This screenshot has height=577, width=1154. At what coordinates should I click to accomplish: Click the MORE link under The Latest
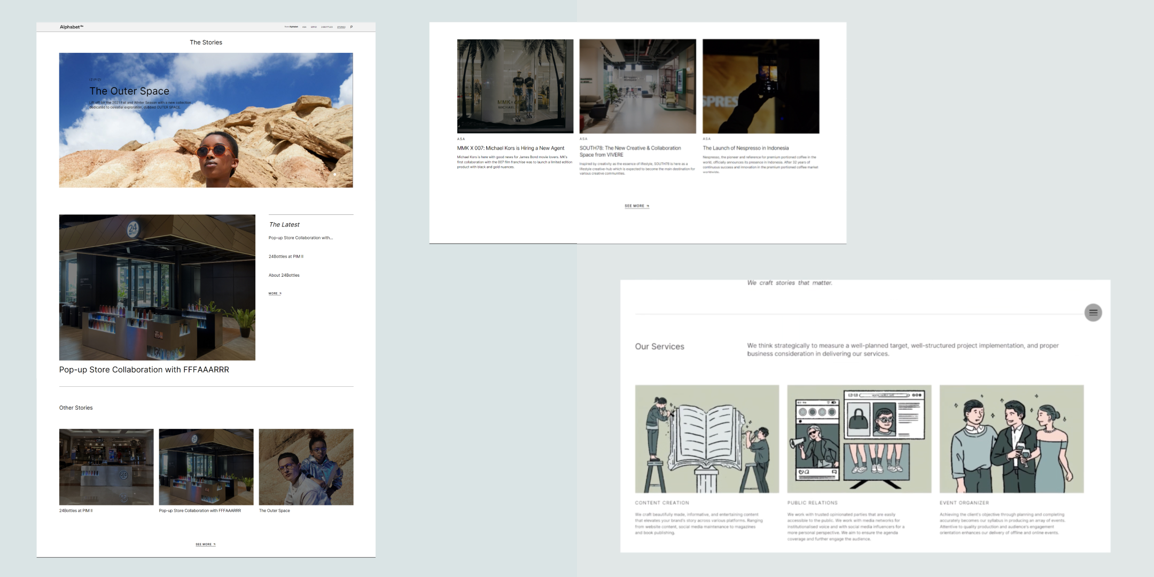pyautogui.click(x=275, y=293)
